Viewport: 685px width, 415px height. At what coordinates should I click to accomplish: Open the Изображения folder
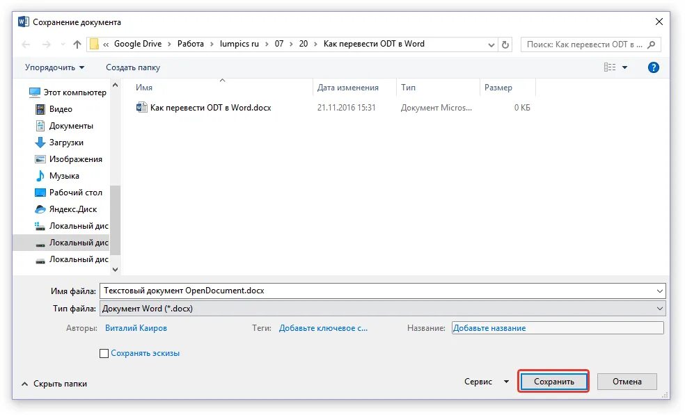pos(69,159)
